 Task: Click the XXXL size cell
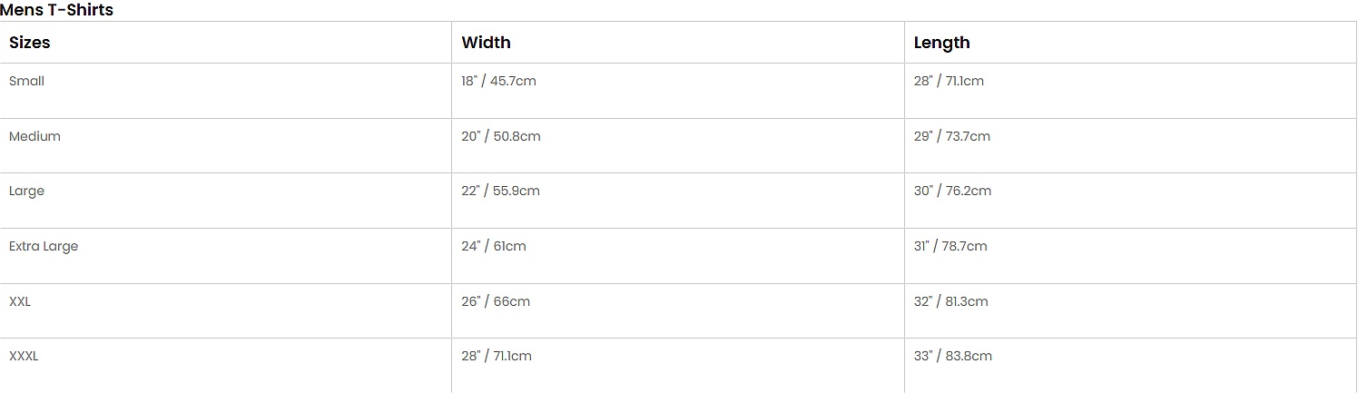click(24, 357)
